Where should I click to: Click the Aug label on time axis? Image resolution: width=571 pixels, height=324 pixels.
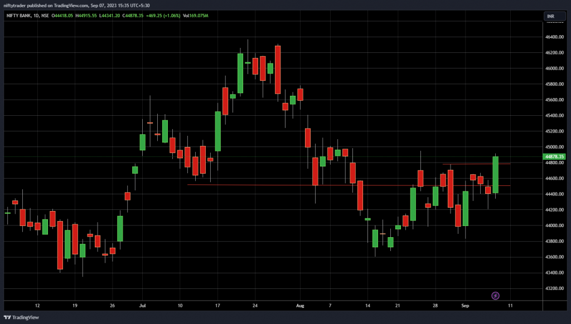tap(300, 306)
